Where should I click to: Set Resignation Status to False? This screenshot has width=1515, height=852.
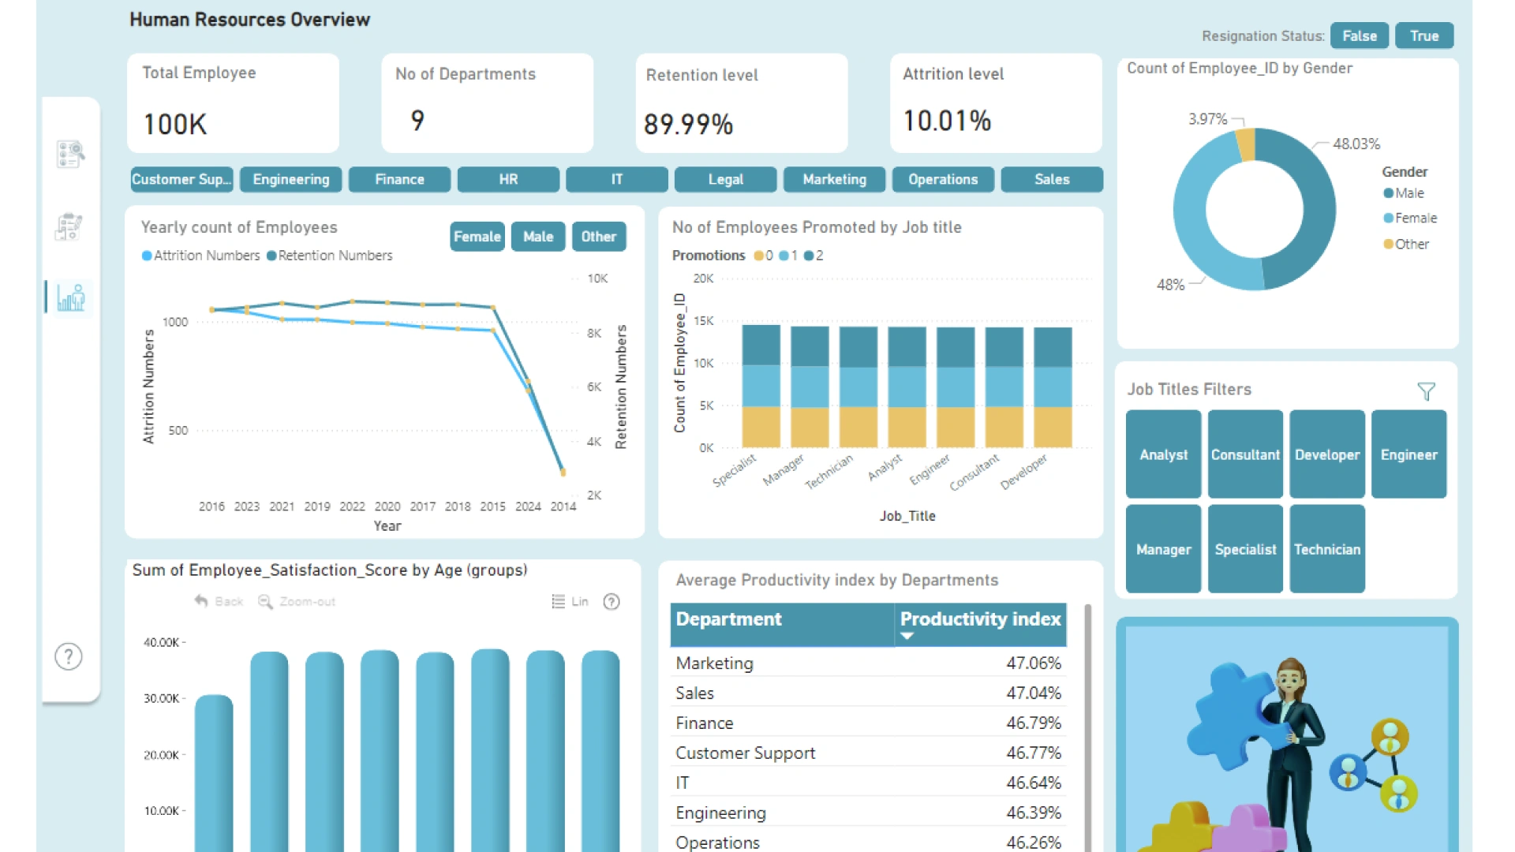point(1359,35)
